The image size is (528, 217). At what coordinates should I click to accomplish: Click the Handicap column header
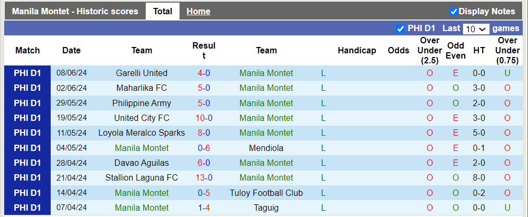[x=357, y=51]
